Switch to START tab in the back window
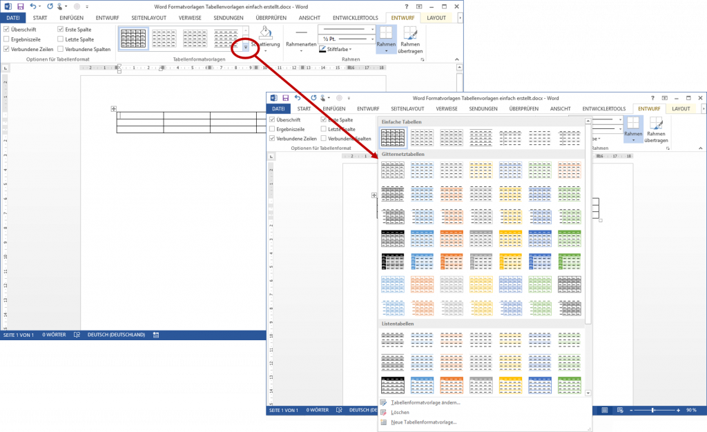The height and width of the screenshot is (432, 707). point(40,18)
